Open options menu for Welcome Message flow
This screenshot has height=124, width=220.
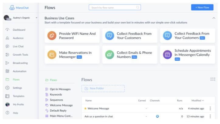coord(210,108)
